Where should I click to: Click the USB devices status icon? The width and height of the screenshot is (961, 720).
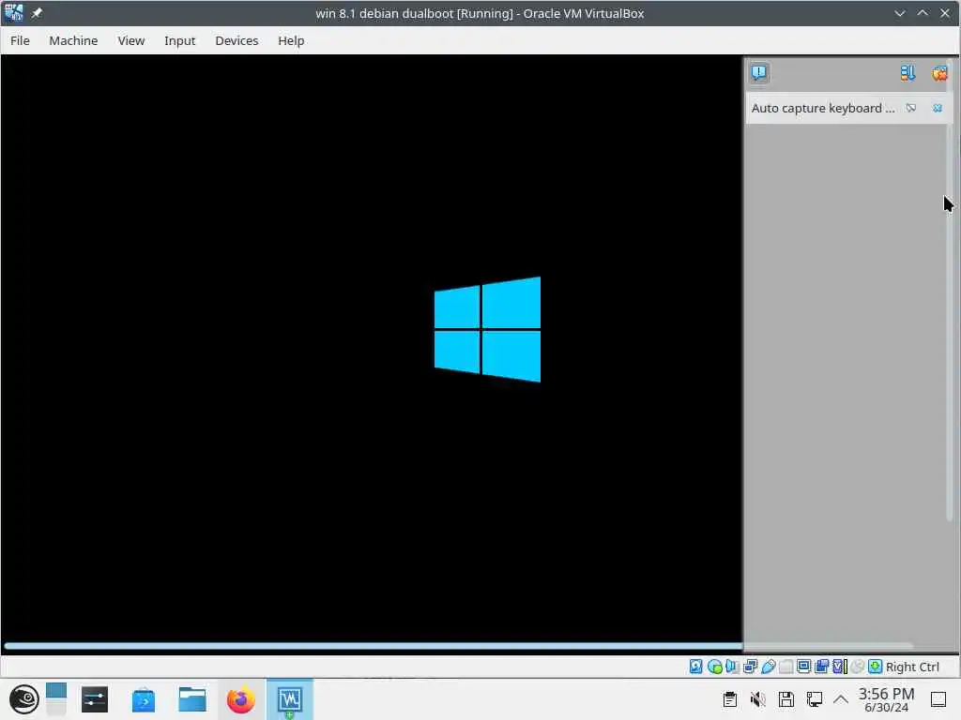768,667
